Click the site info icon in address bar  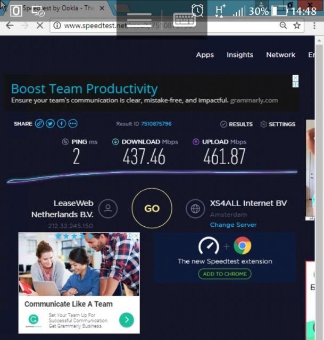(x=57, y=25)
